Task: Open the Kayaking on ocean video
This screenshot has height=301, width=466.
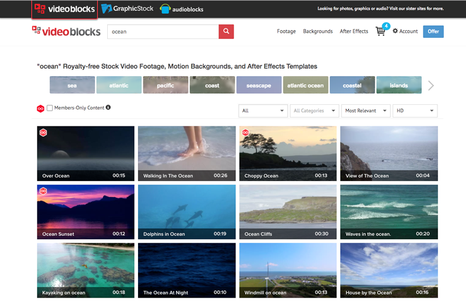Action: 86,270
